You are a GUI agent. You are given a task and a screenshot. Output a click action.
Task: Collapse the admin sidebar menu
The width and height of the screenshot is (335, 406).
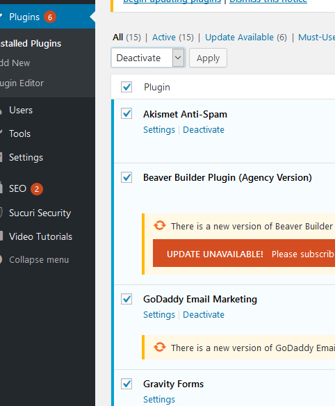pyautogui.click(x=39, y=260)
